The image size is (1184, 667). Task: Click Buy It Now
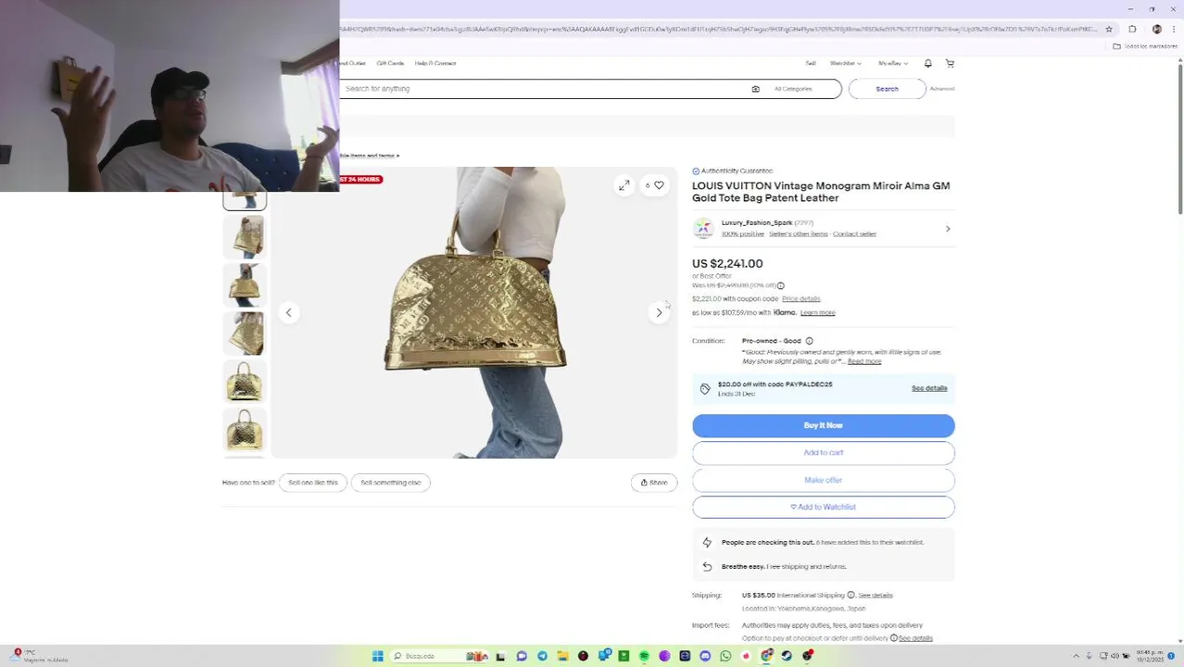pos(823,425)
